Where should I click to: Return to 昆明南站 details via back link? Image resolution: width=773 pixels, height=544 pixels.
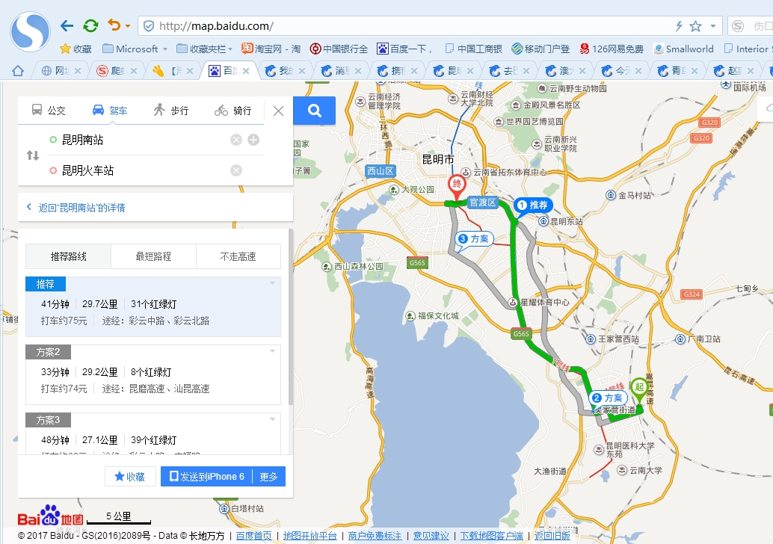[x=76, y=208]
